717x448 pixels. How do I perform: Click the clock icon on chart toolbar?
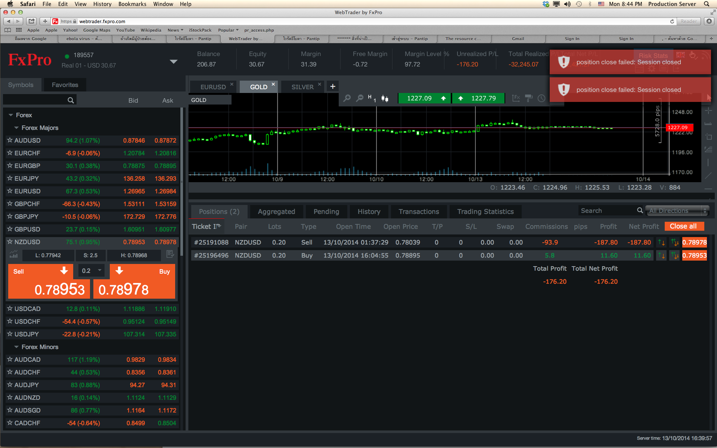tap(541, 98)
